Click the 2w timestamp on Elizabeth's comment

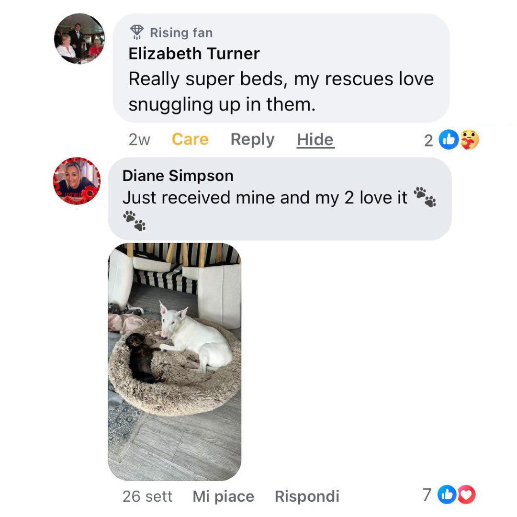coord(139,140)
